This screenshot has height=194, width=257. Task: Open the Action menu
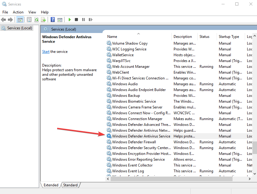pyautogui.click(x=18, y=12)
